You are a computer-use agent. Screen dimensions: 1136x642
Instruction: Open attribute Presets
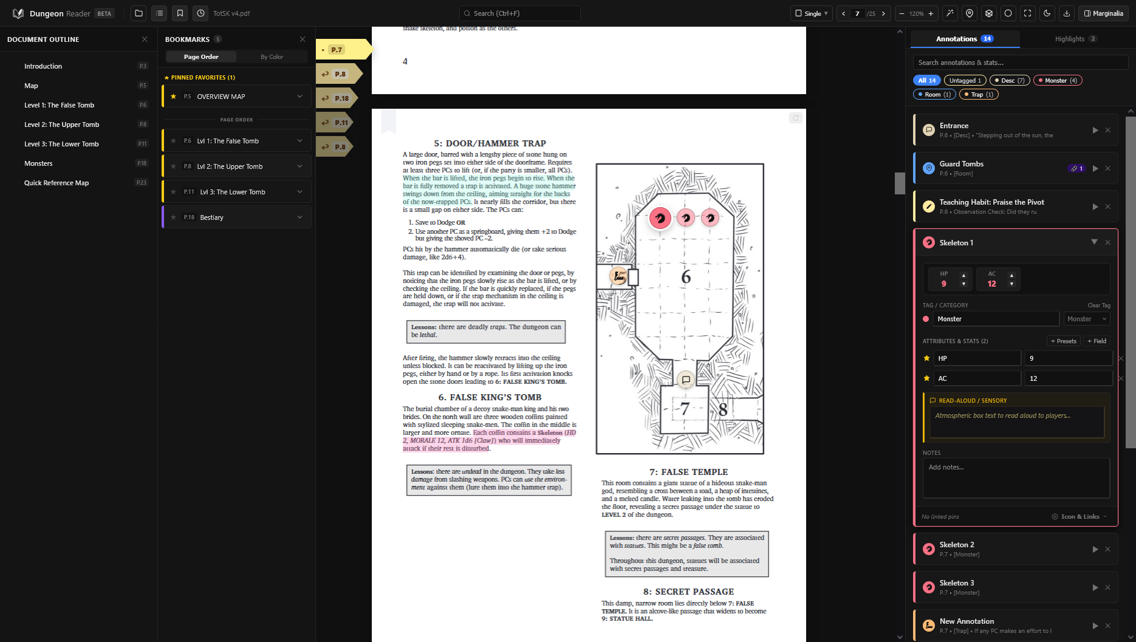(1064, 341)
